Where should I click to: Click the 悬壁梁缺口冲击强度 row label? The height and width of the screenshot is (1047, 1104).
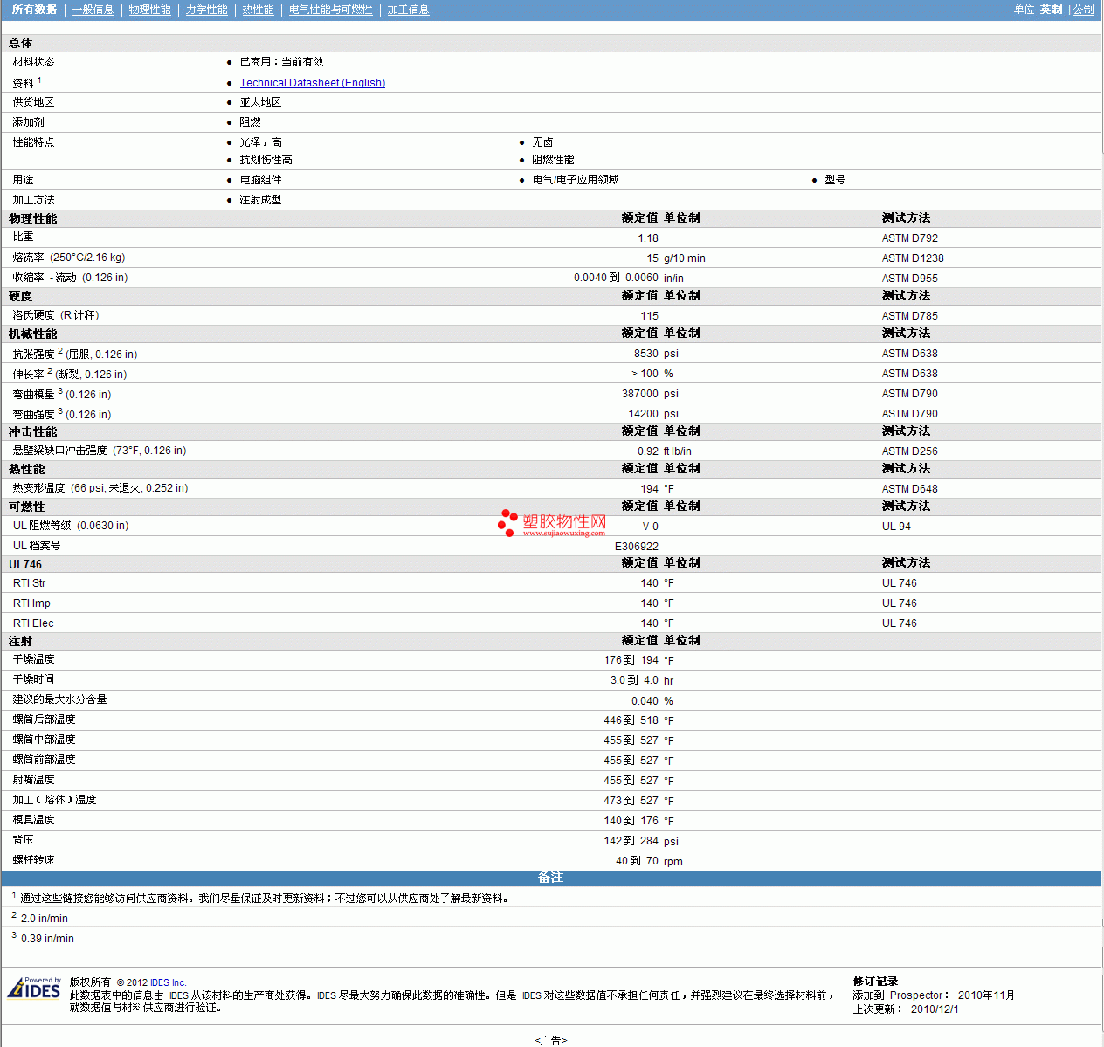[x=100, y=451]
